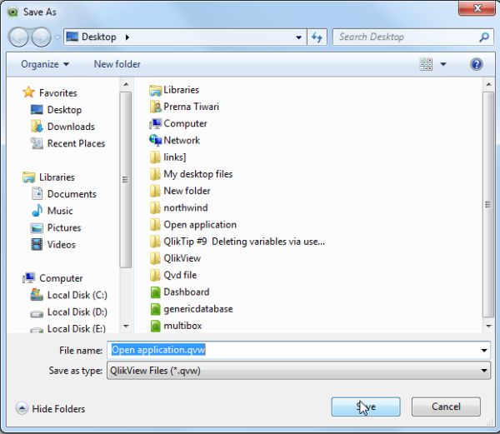
Task: Click the Documents library icon
Action: [x=37, y=194]
